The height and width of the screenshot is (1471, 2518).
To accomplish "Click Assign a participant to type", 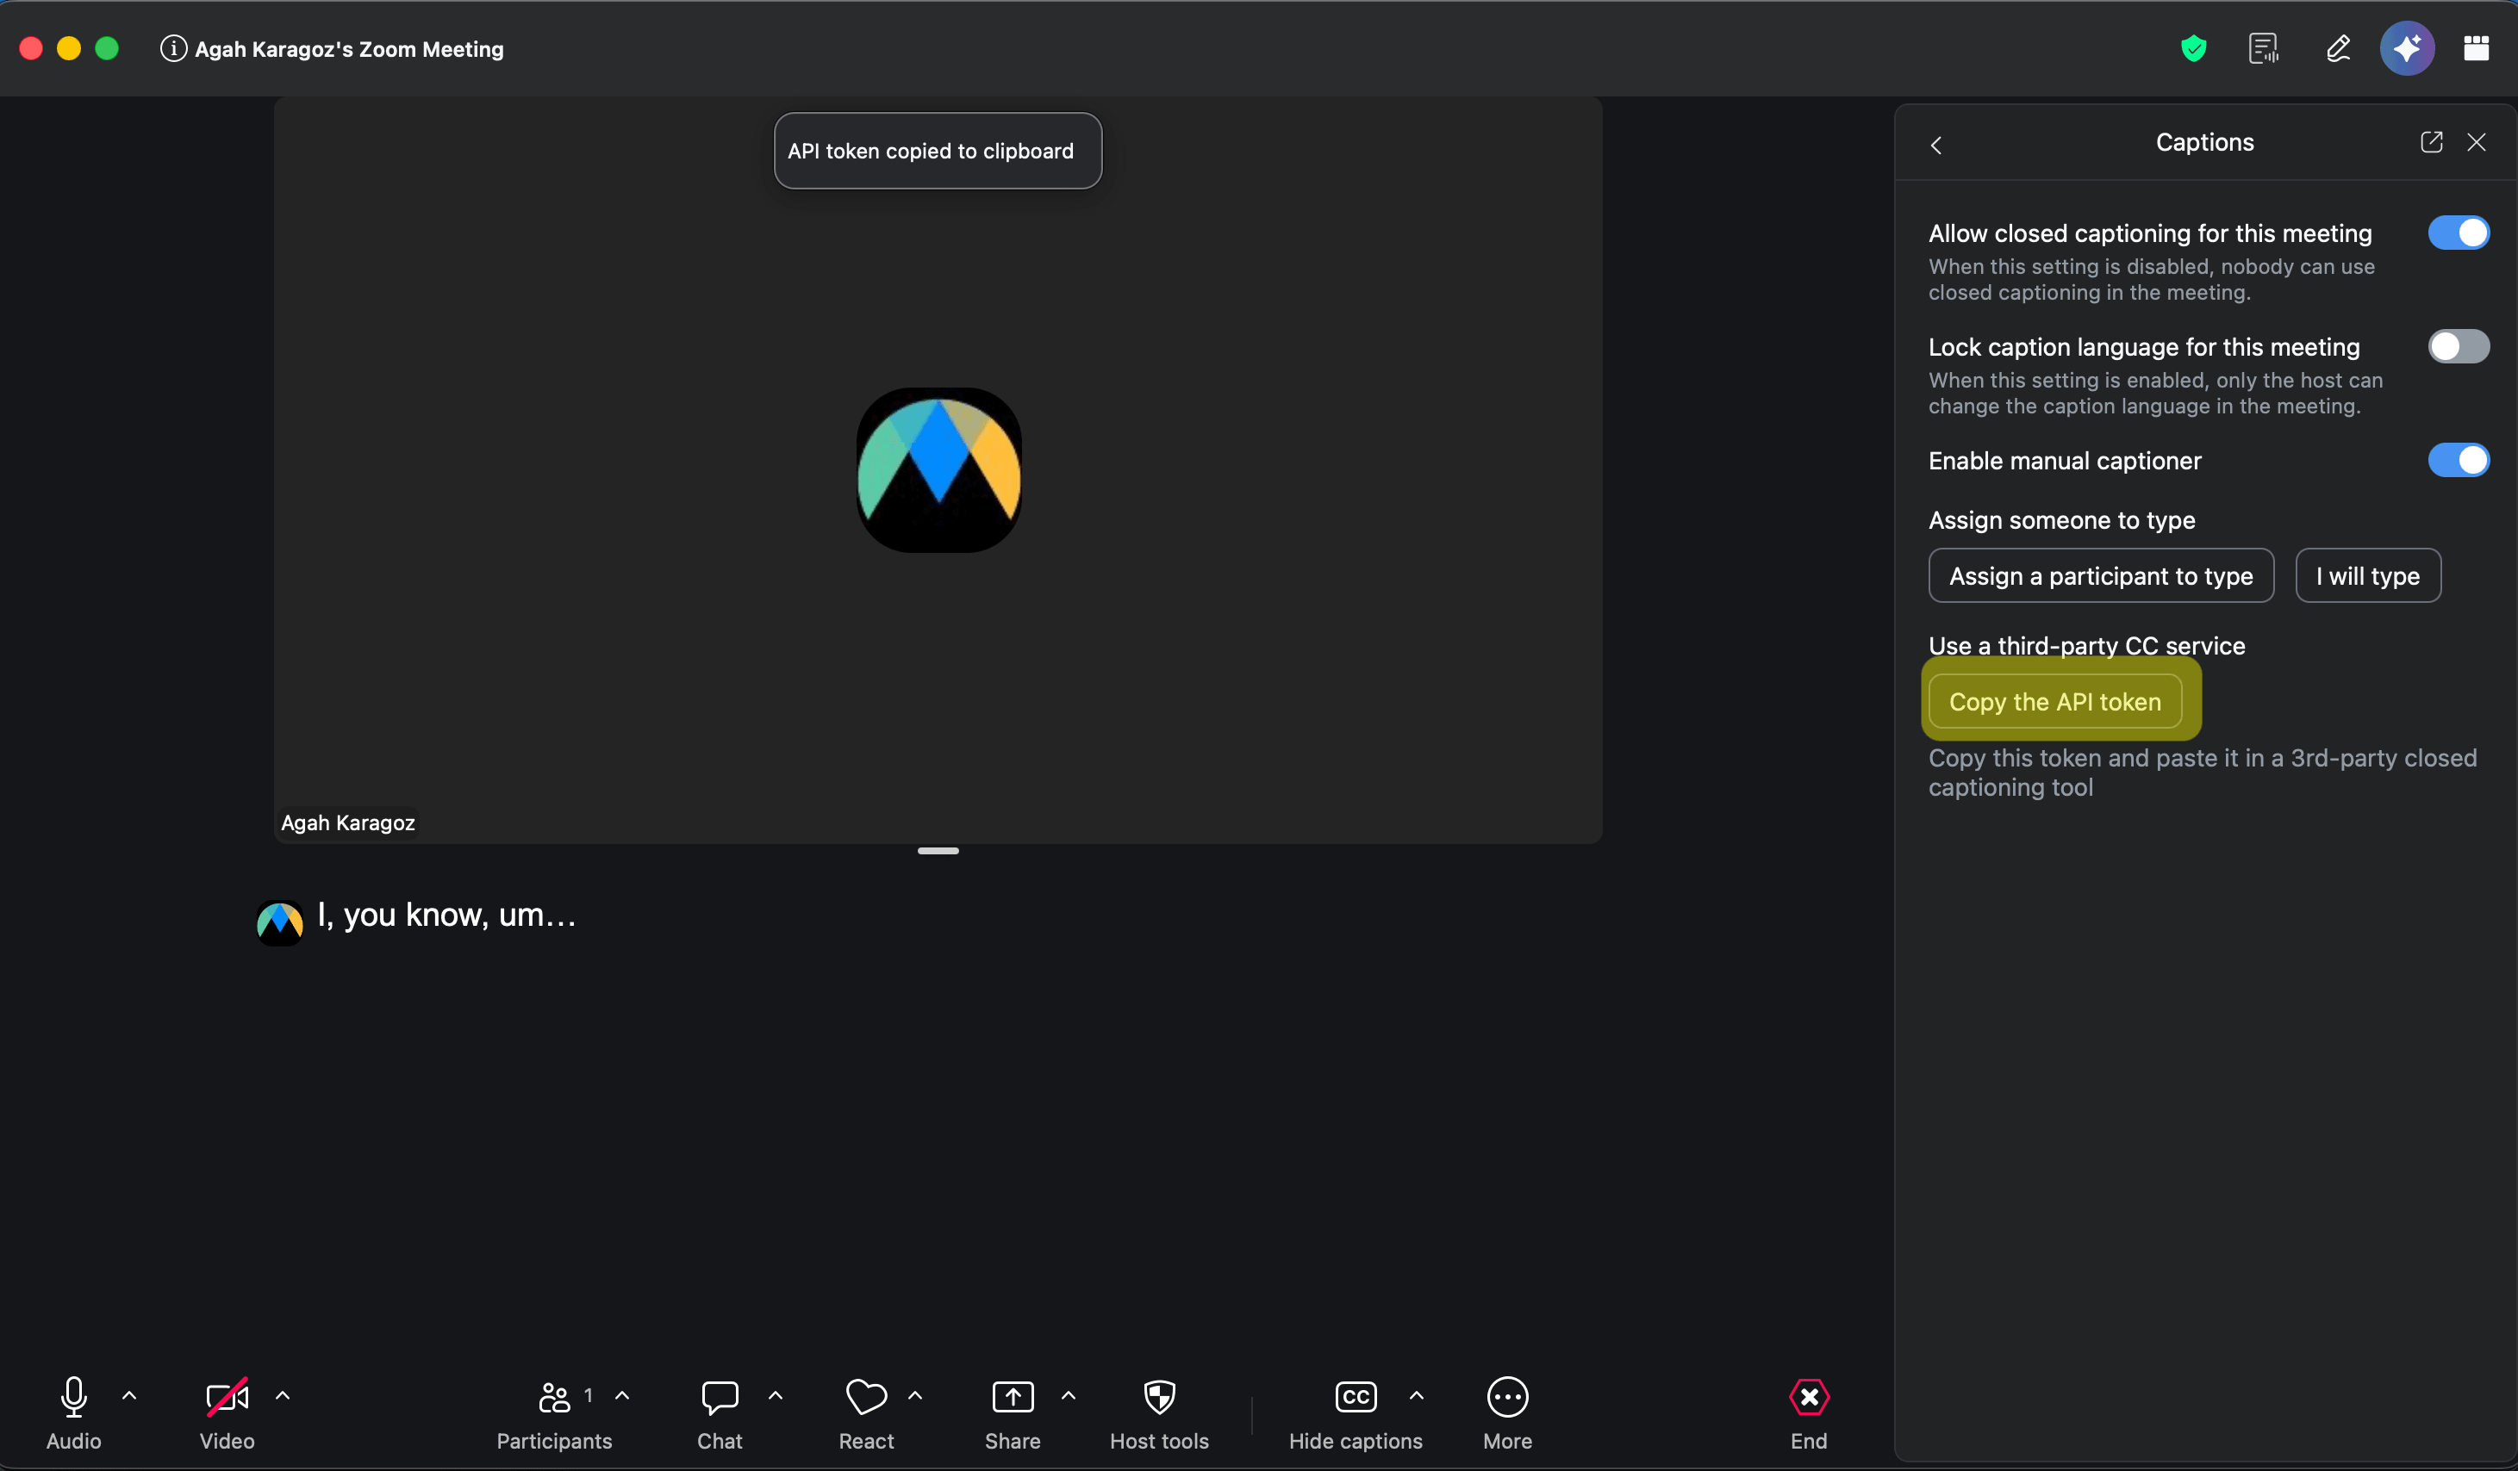I will (2100, 575).
